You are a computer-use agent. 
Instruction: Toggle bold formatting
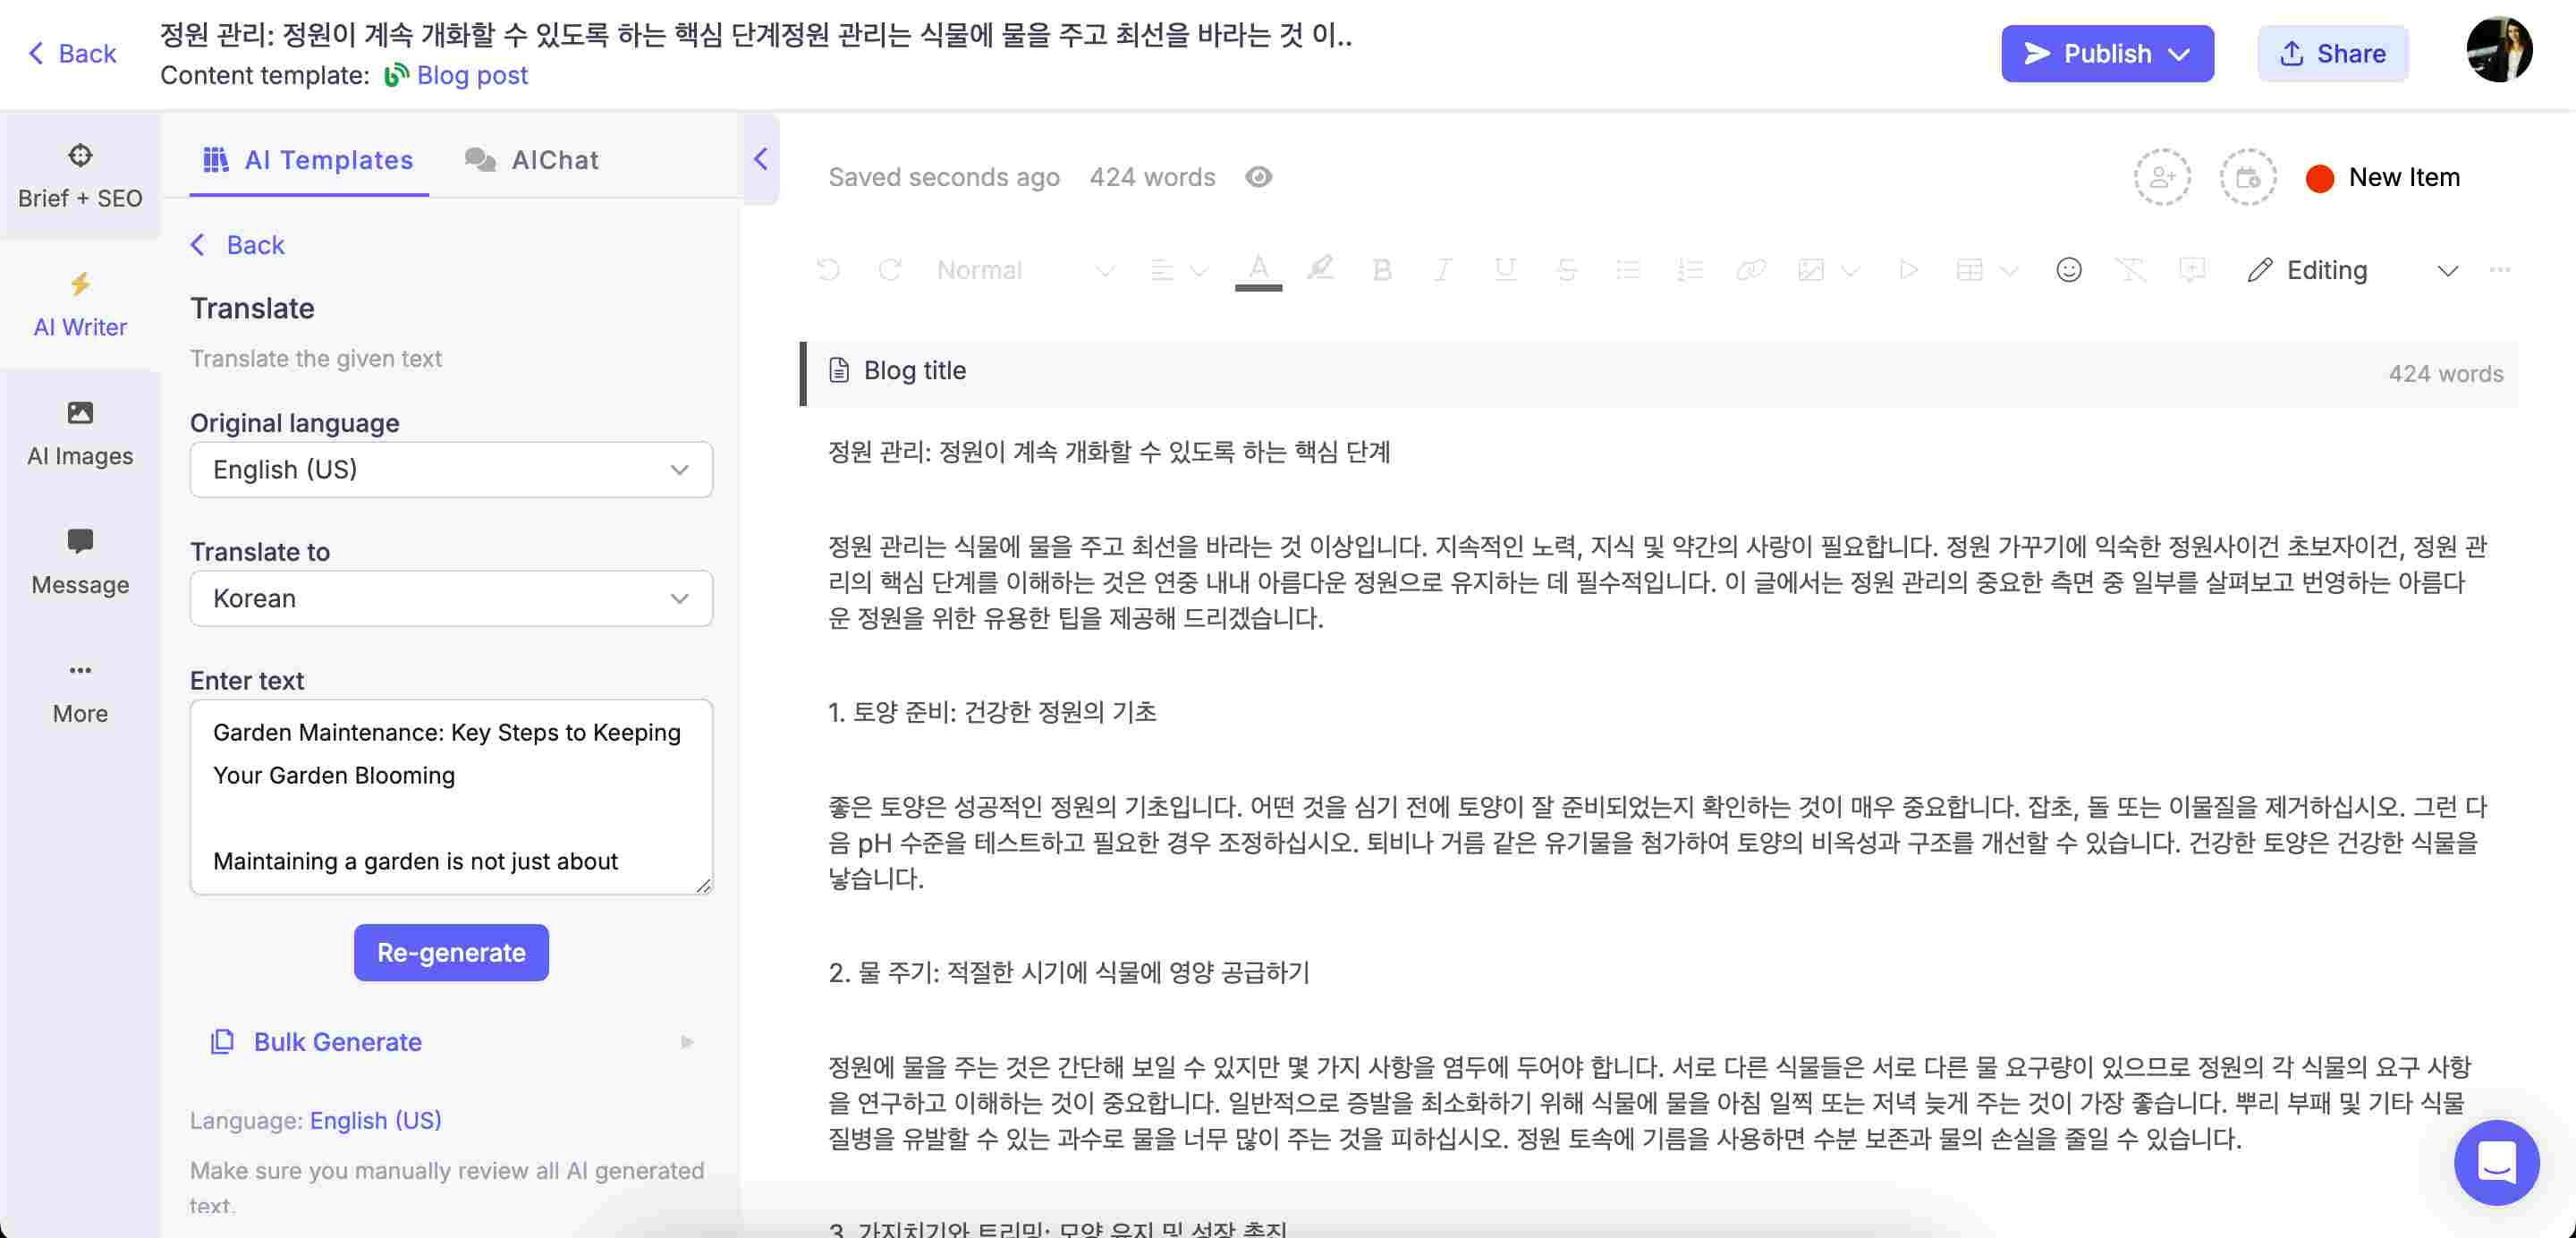pos(1382,270)
